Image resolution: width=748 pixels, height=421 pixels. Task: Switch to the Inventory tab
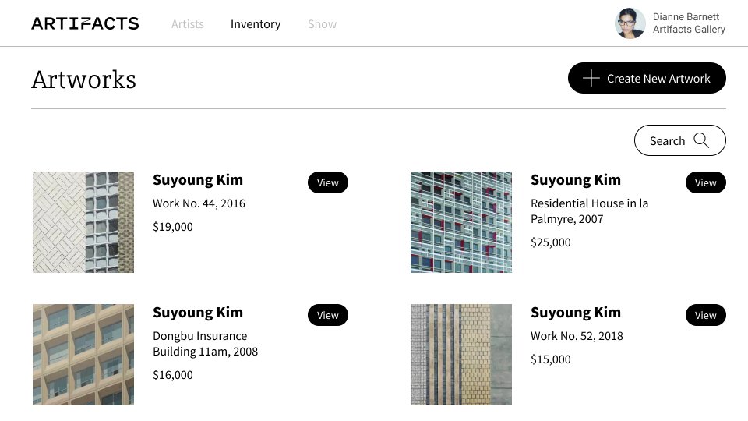tap(256, 24)
